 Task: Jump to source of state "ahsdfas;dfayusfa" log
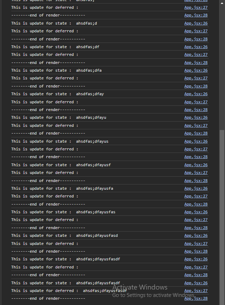[x=196, y=188]
